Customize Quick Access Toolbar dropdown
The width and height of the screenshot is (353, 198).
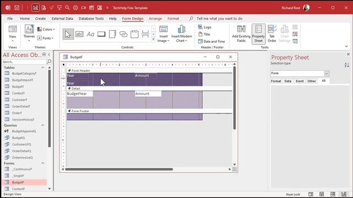[x=108, y=8]
